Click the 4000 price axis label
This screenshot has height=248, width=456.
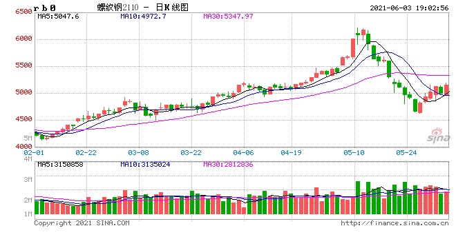[x=24, y=146]
